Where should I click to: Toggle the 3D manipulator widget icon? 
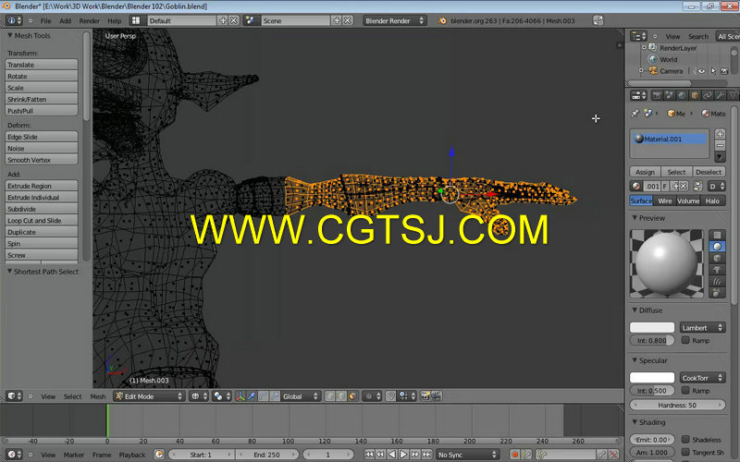240,396
